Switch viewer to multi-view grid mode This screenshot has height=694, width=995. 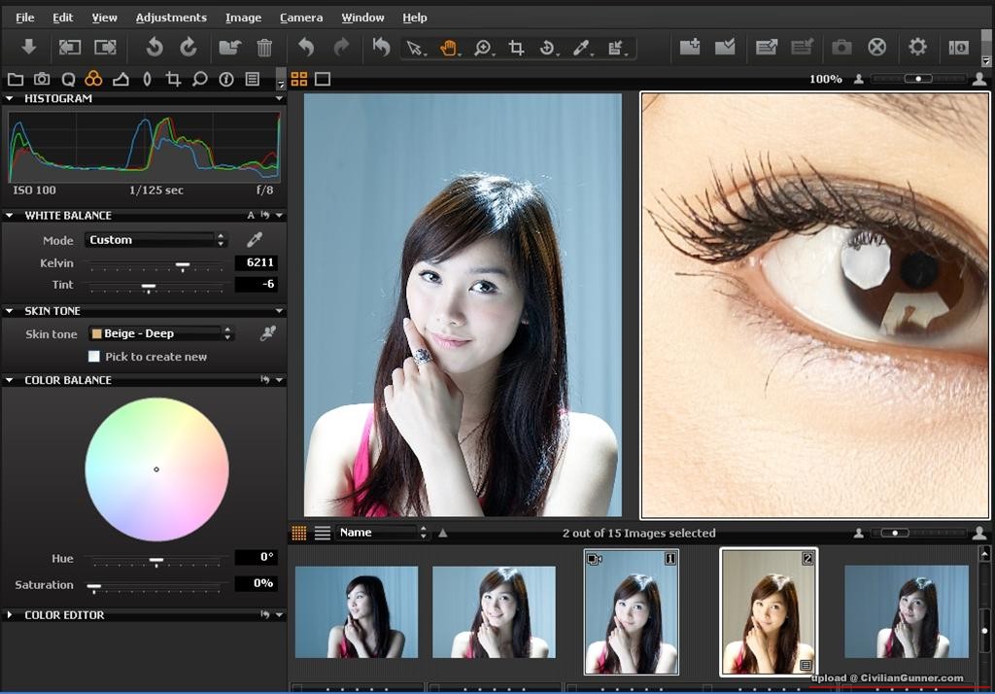click(298, 80)
